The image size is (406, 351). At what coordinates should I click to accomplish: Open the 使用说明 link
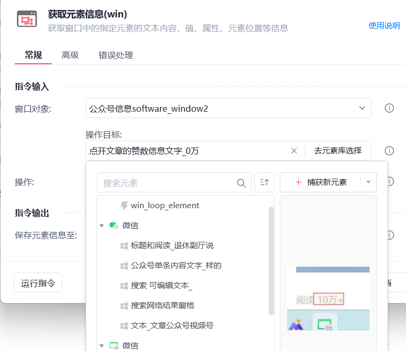pos(384,25)
